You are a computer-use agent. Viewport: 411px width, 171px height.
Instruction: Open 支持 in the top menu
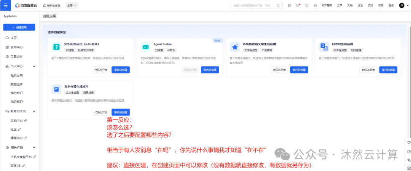[370, 5]
